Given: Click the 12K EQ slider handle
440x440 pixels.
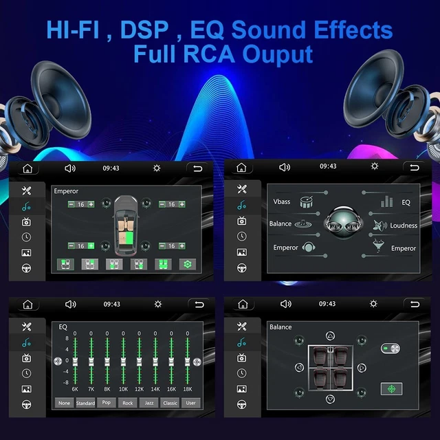Looking at the screenshot, I should pyautogui.click(x=139, y=362).
